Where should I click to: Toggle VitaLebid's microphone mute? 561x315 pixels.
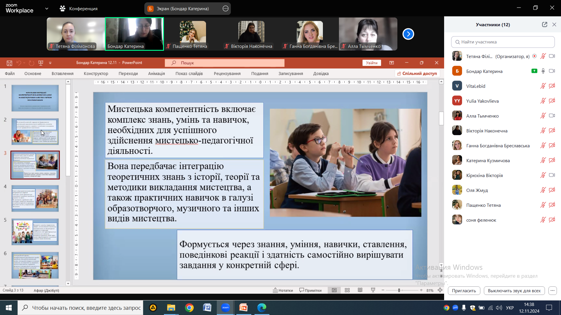[x=543, y=86]
